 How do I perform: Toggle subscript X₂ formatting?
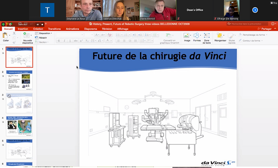(x=87, y=41)
